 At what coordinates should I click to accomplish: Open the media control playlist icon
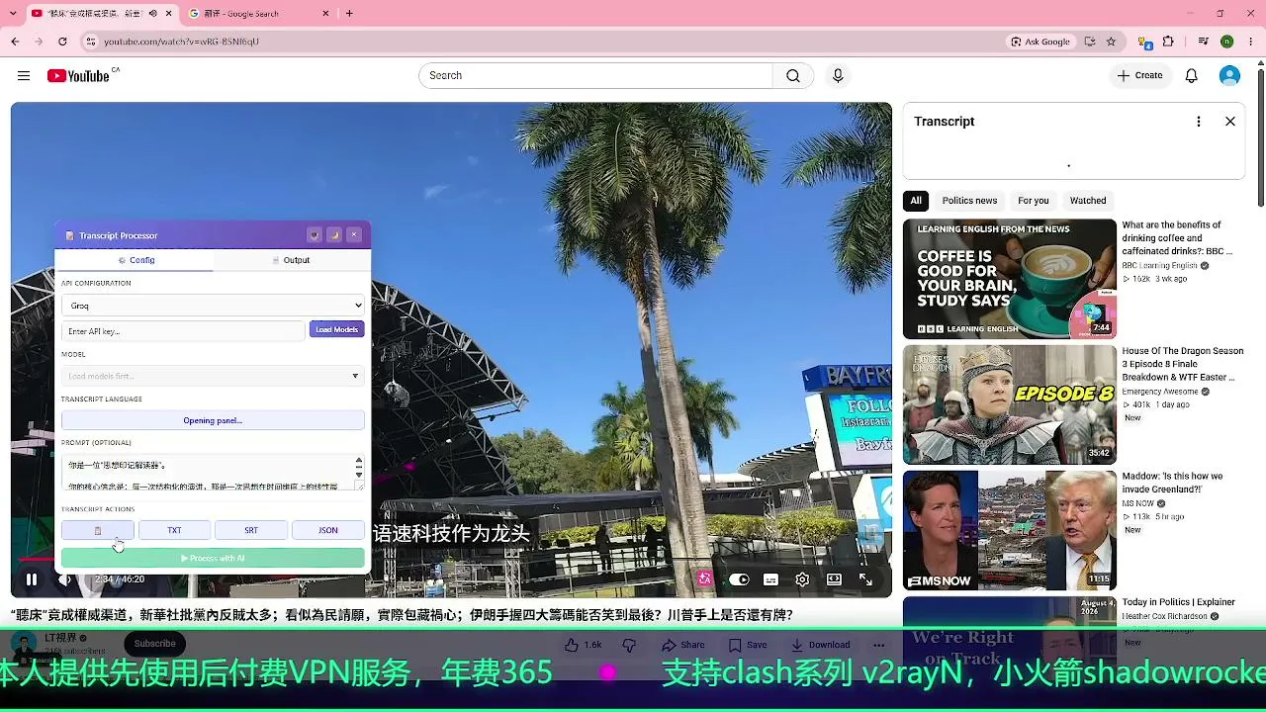(x=1203, y=42)
